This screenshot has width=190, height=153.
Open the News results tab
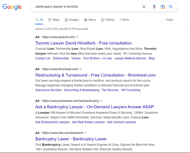coord(90,20)
